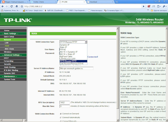Viewport: 168px width, 122px height.
Task: Switch to the Download tab
Action: point(100,2)
